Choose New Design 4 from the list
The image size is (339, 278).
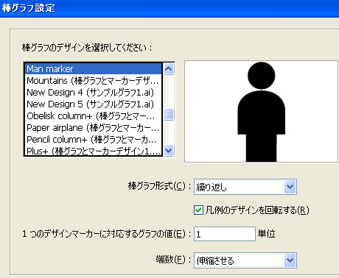[x=94, y=93]
